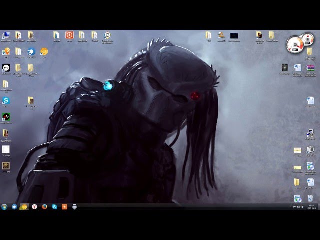Click the large CPU meter gauge gadget
This screenshot has width=320, height=240.
295,44
